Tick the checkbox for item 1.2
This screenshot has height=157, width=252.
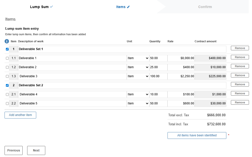coord(7,67)
